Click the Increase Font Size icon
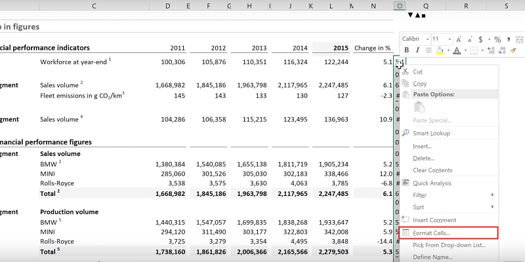 click(x=460, y=39)
